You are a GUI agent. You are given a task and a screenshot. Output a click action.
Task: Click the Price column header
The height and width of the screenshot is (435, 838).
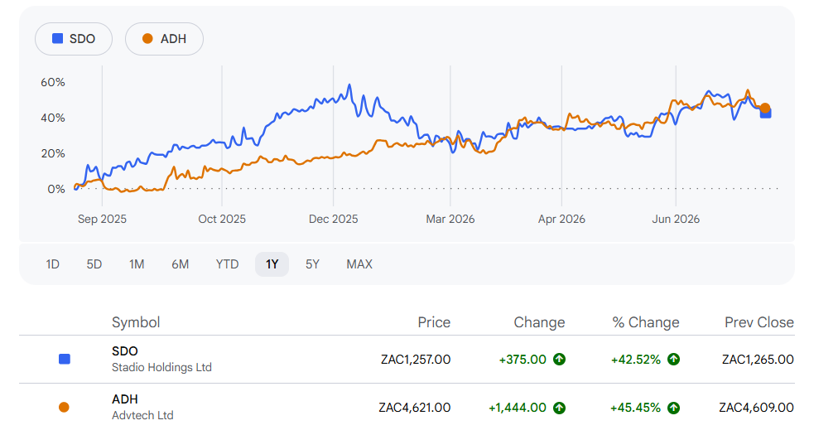[434, 322]
